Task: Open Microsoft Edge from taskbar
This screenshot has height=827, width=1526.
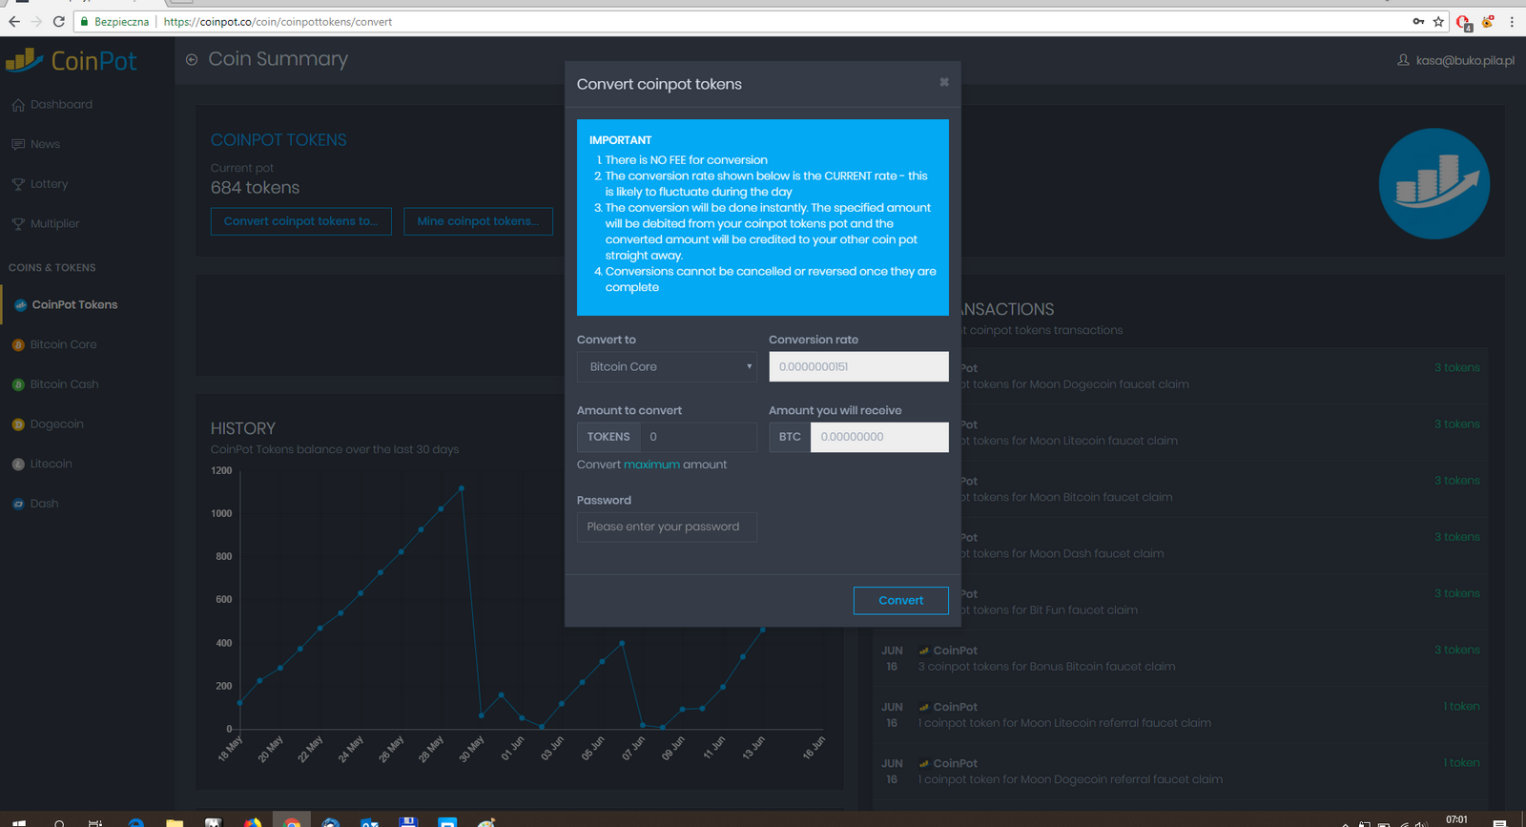Action: point(135,822)
